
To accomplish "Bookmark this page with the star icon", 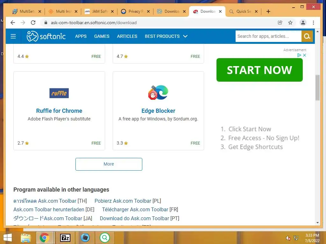I will [x=290, y=23].
